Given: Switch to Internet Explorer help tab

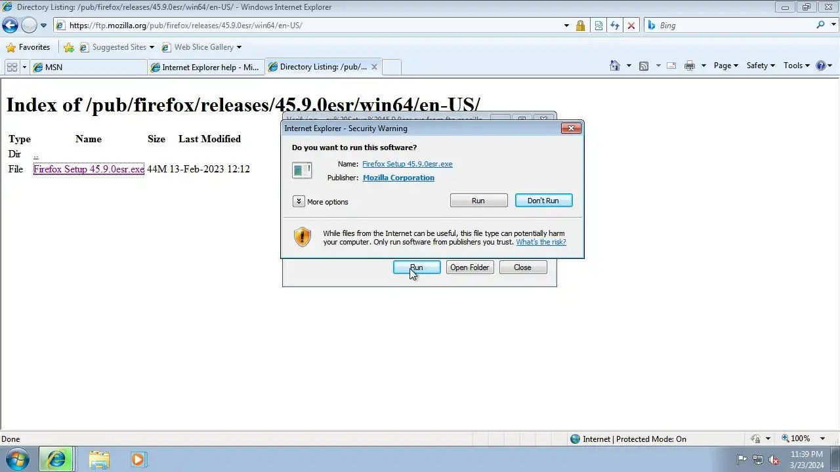Looking at the screenshot, I should [206, 67].
